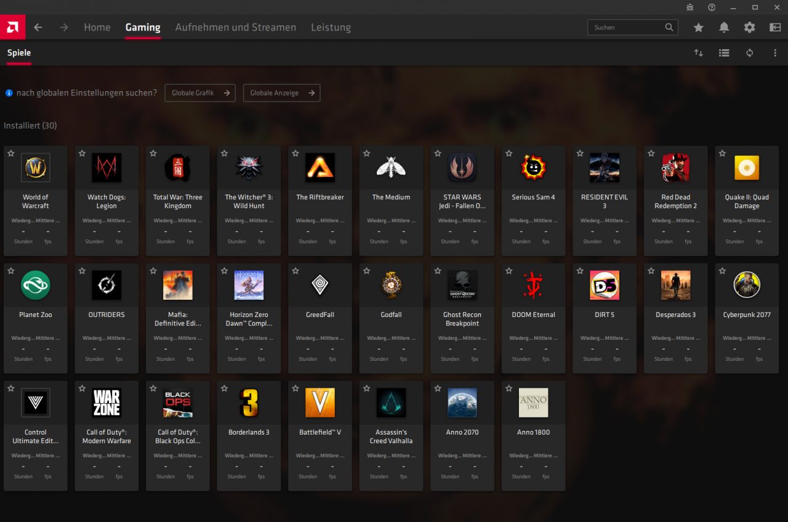Toggle favorite star on Godfall
Screen dimensions: 788x522
tap(367, 271)
